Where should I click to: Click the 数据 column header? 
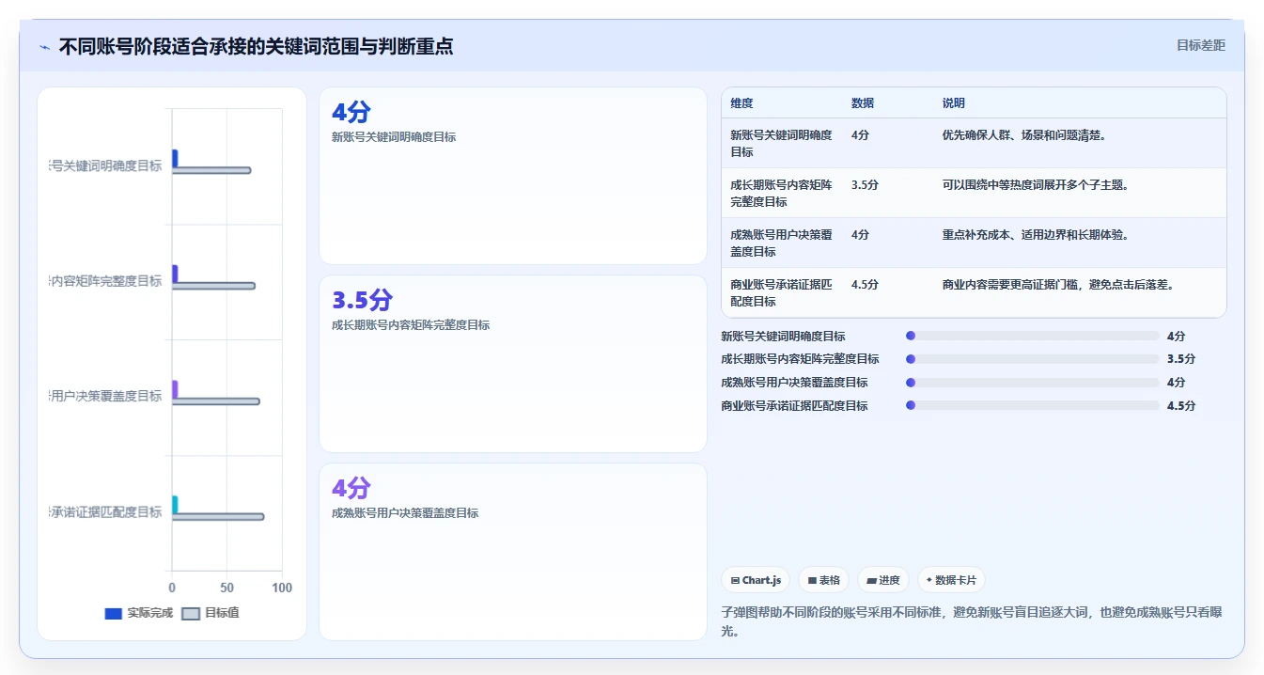863,103
